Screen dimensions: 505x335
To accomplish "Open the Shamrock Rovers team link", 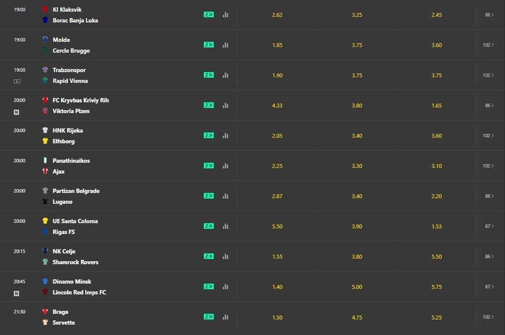I will point(75,262).
